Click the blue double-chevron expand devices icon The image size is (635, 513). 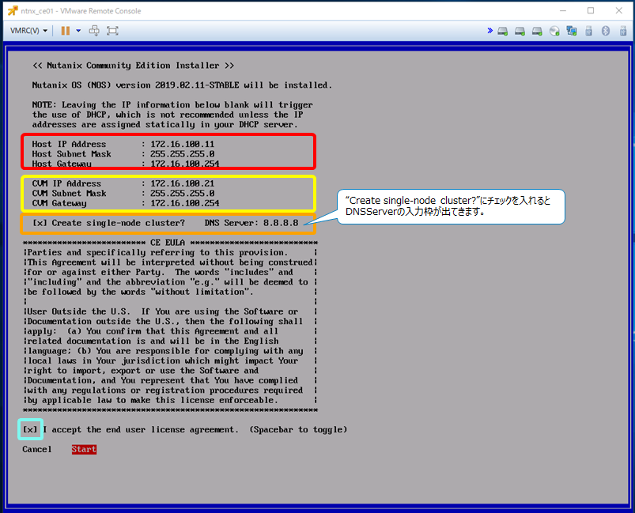click(x=490, y=30)
